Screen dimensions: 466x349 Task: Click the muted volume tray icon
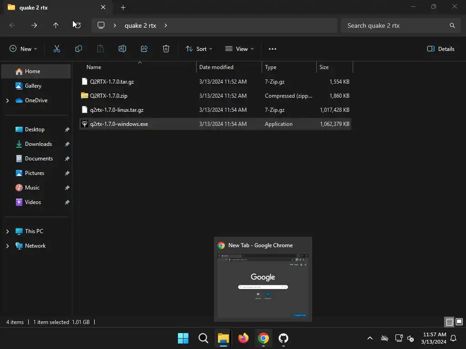tap(410, 338)
